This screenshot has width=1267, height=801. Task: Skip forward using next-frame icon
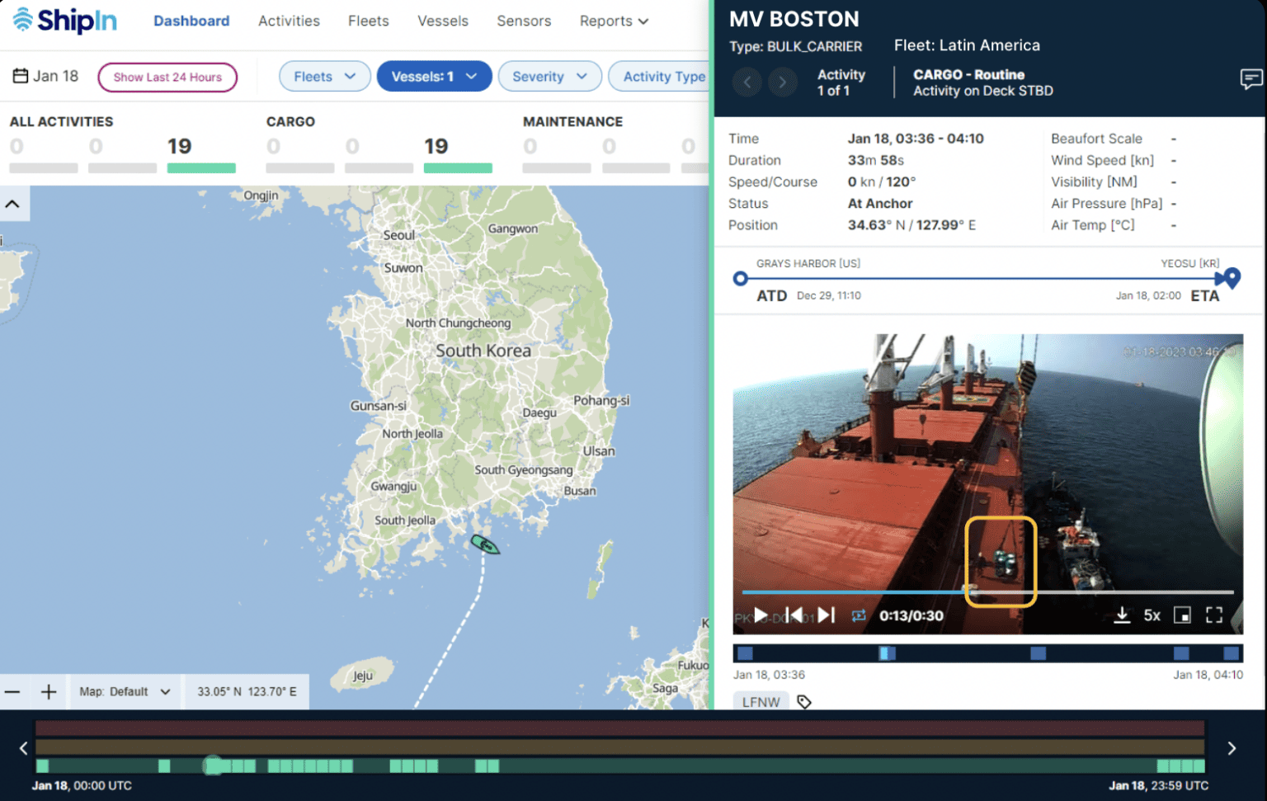tap(826, 615)
